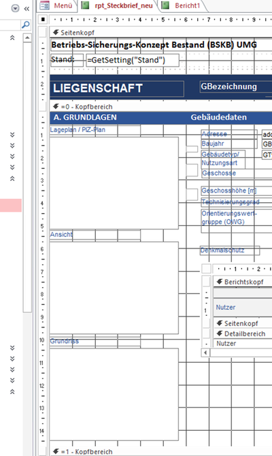Click the =GetSetting("Stand") text box
This screenshot has height=456, width=272.
point(133,60)
